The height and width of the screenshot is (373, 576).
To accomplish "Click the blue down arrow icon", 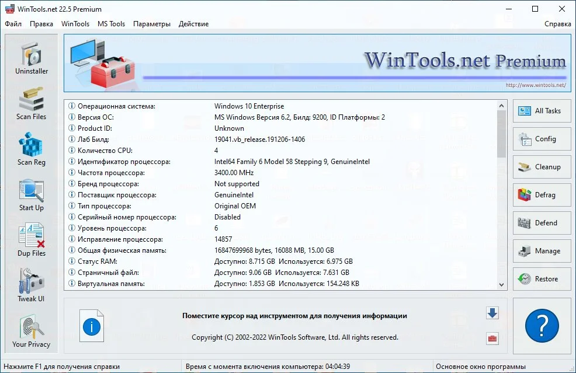I will 492,313.
